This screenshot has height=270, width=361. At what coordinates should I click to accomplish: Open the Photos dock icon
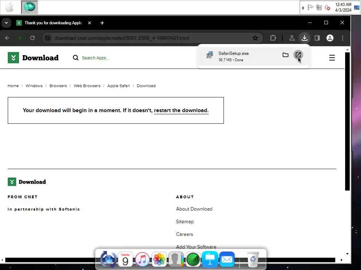(x=159, y=259)
